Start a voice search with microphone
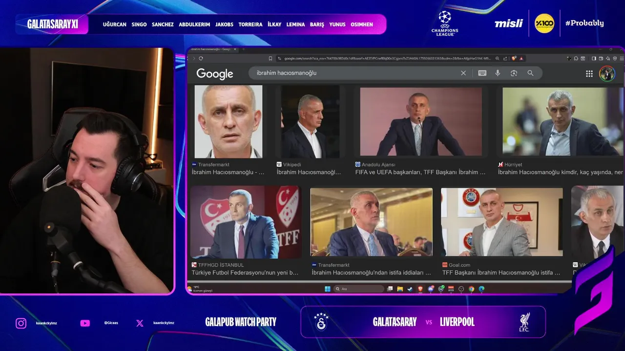This screenshot has width=625, height=351. coord(498,73)
